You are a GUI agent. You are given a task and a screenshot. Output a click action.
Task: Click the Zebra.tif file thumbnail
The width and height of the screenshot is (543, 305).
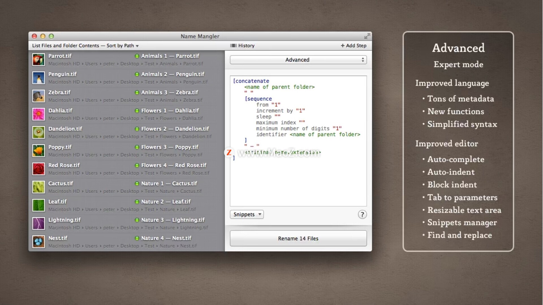[38, 96]
